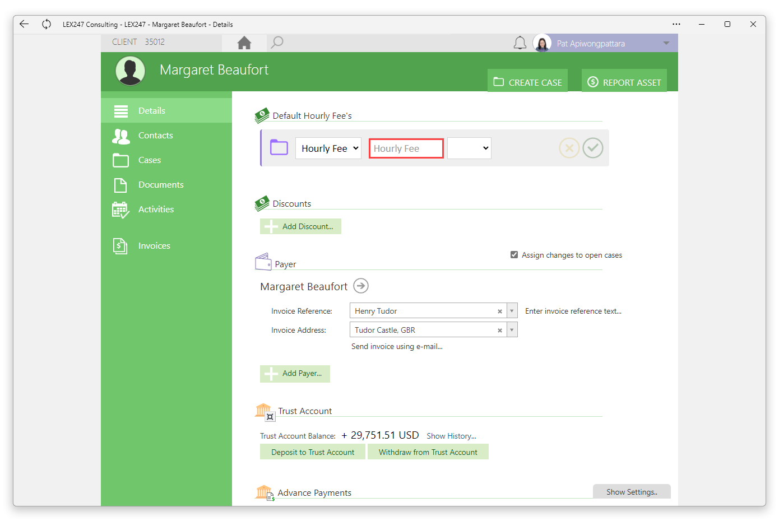Open the empty currency dropdown beside the fee field
The image size is (779, 521).
(469, 148)
